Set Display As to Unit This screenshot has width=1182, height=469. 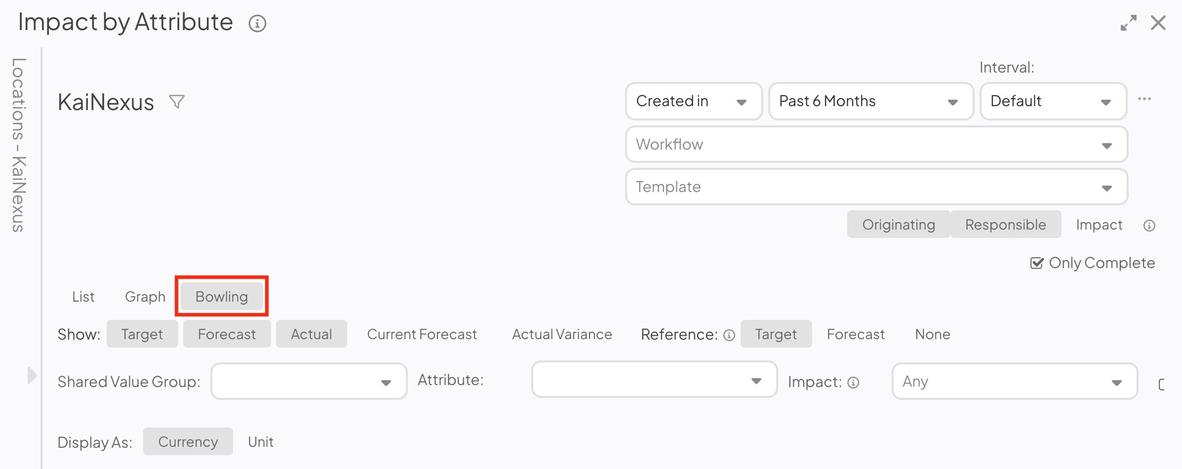pyautogui.click(x=260, y=442)
